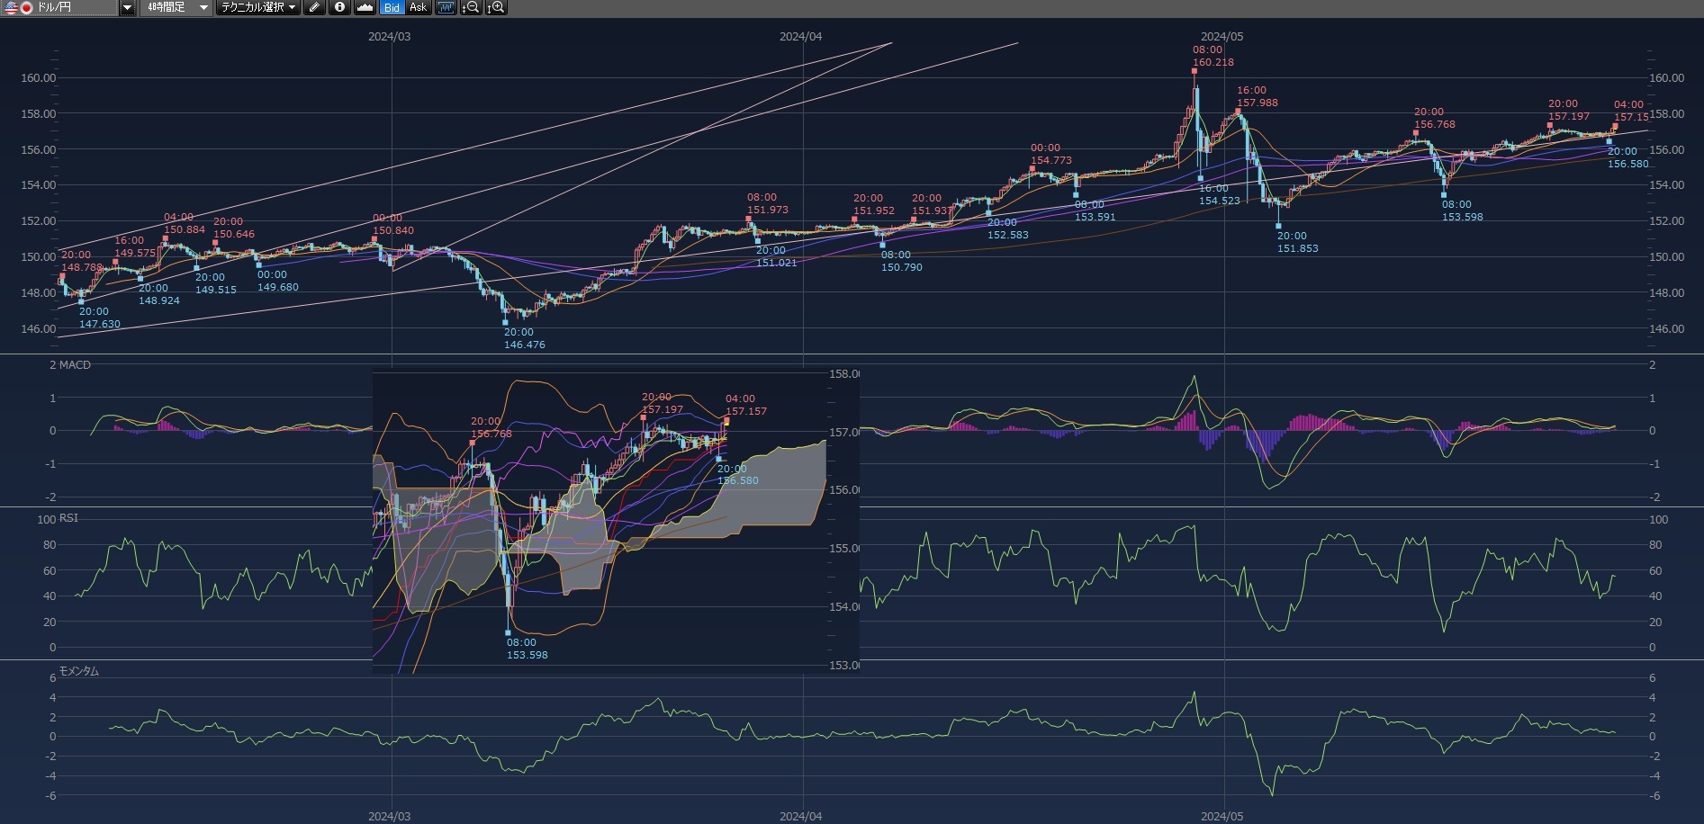Open the ドル/円 currency pair dropdown arrow
Image resolution: width=1704 pixels, height=824 pixels.
click(127, 7)
